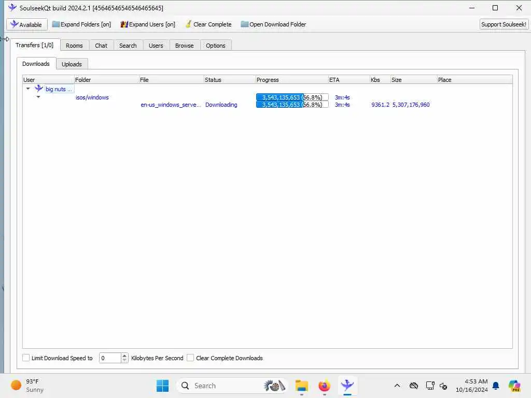Screen dimensions: 531x398
Task: Sort by the ETA column header
Action: (349, 79)
